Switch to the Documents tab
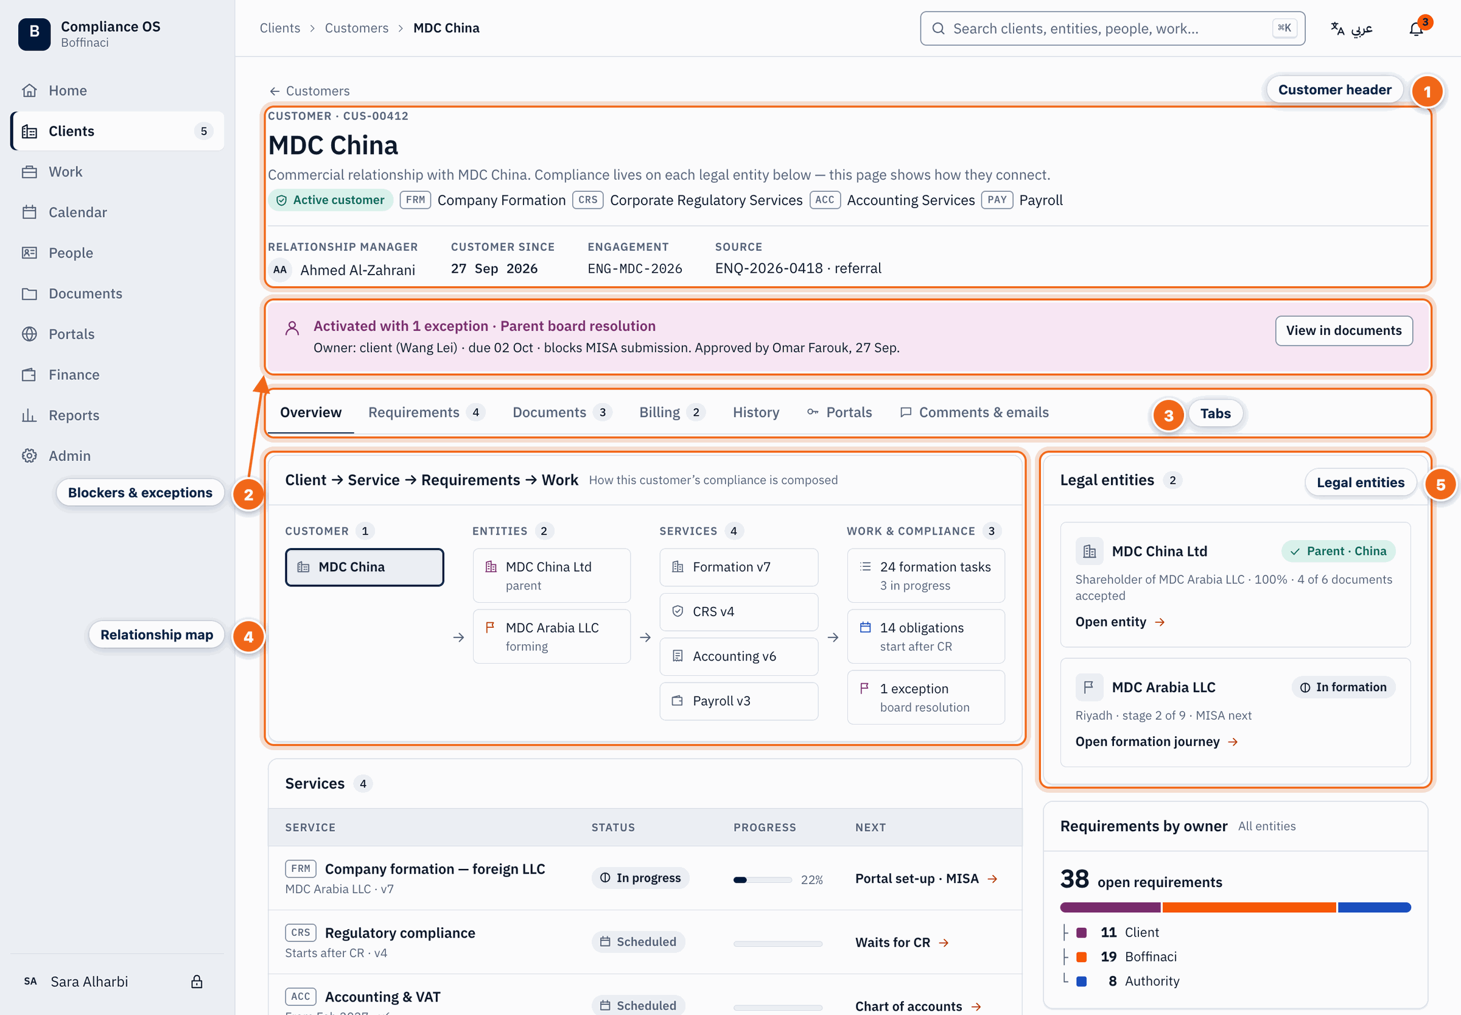The image size is (1461, 1015). [562, 412]
